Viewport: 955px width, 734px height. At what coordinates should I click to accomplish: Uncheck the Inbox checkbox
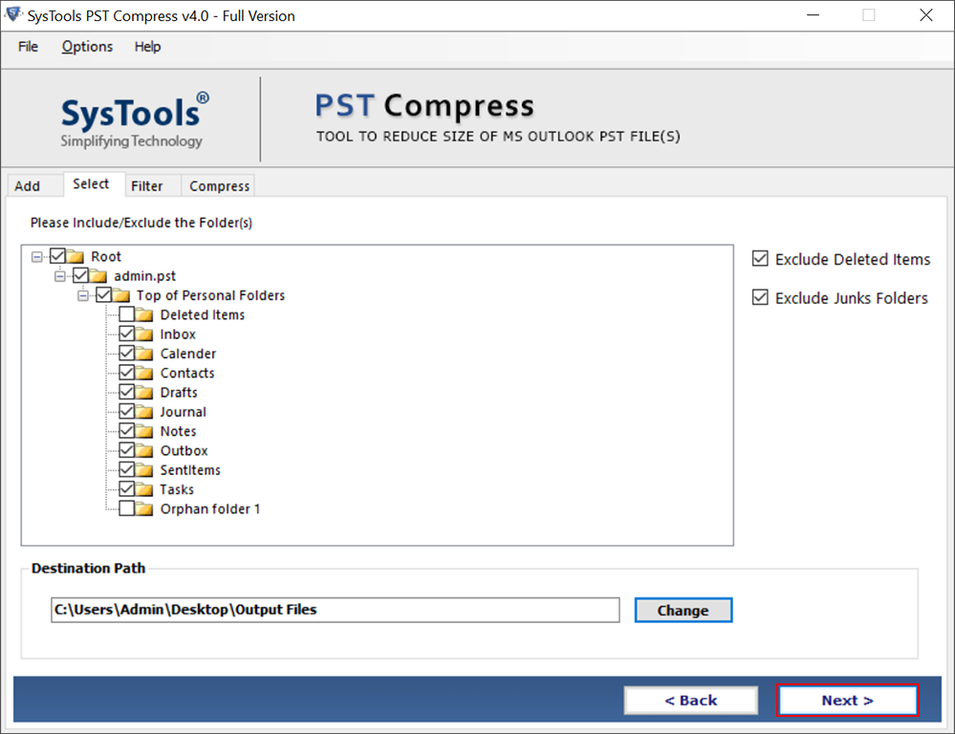tap(127, 334)
